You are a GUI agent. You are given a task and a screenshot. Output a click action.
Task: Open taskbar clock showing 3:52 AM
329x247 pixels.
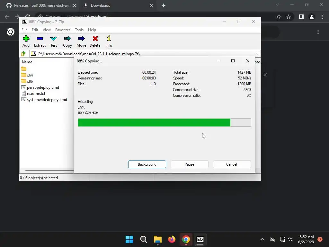click(306, 239)
